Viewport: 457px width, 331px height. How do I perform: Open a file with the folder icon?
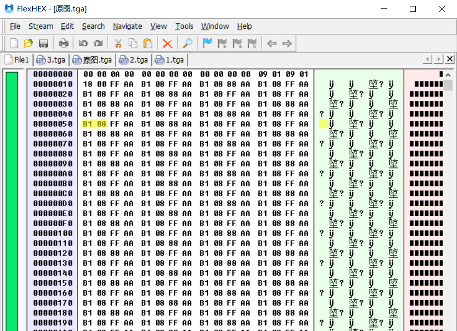click(29, 43)
